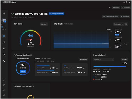Screen dimensions: 132x99
Task: Click the 32226 IOPS random write value
Action: pos(81,72)
